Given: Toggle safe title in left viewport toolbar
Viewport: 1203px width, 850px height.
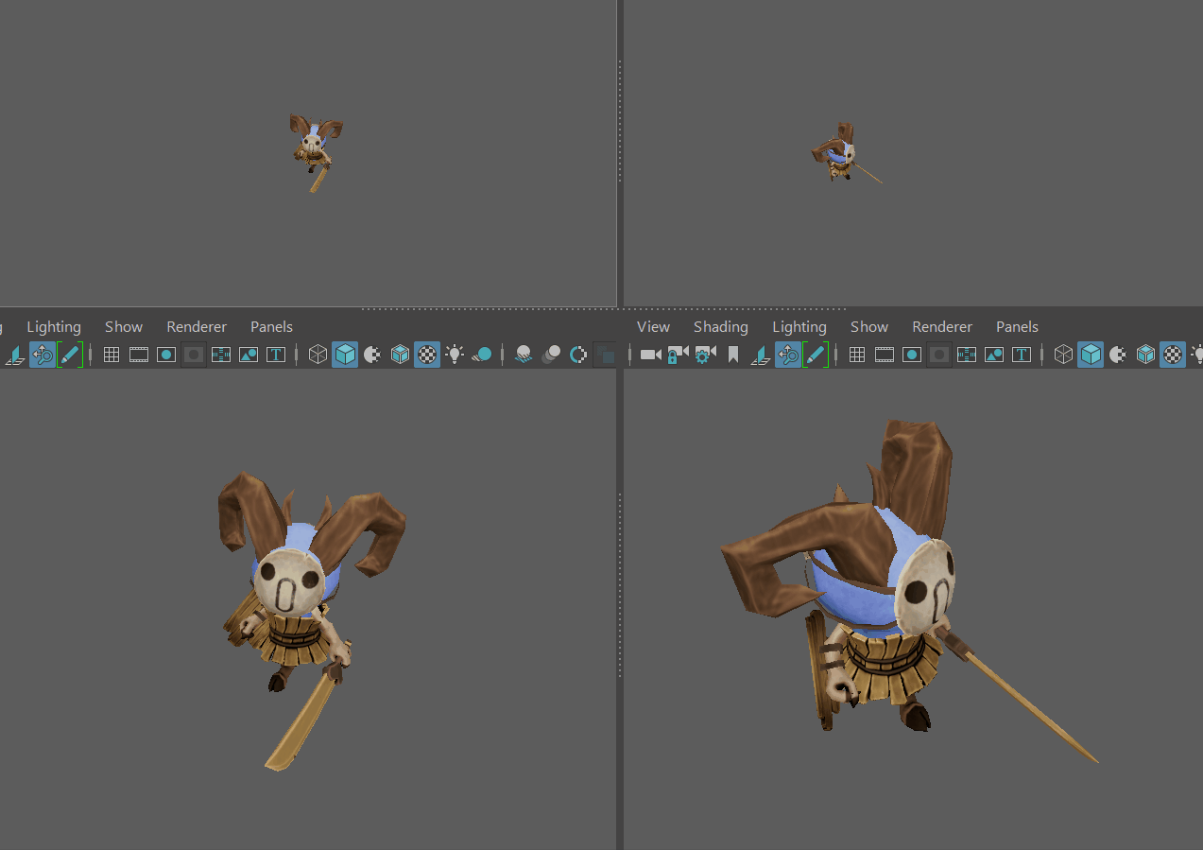Looking at the screenshot, I should (276, 356).
